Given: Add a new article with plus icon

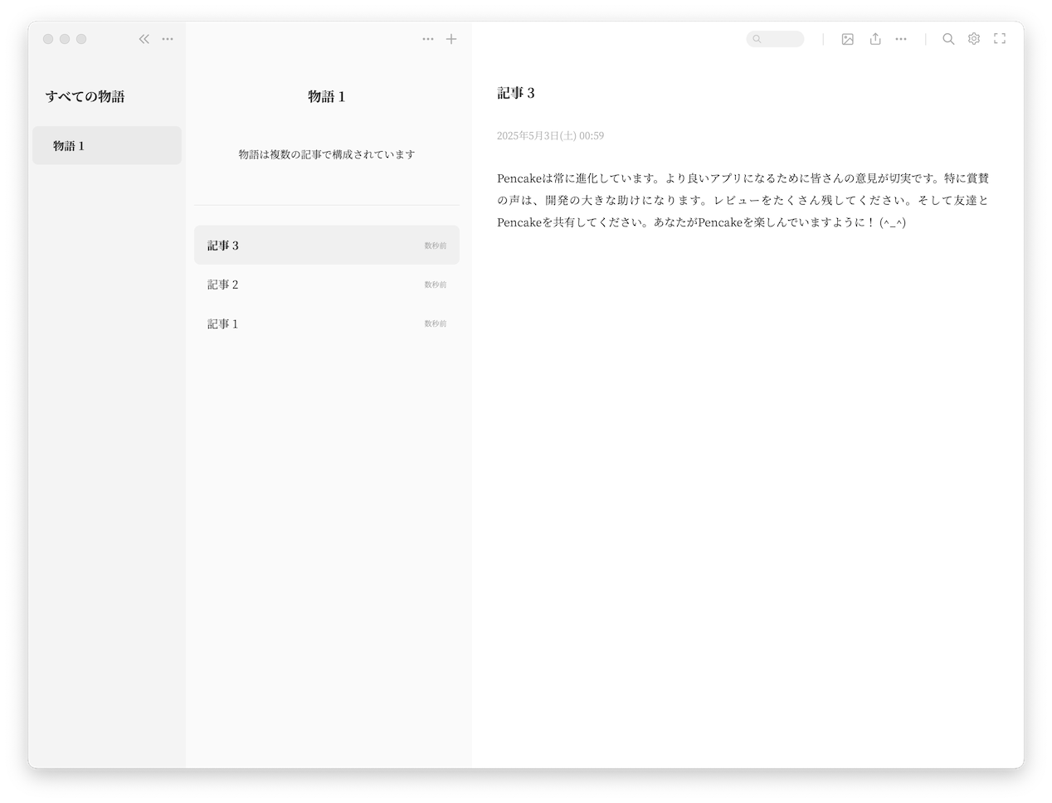Looking at the screenshot, I should pos(451,39).
